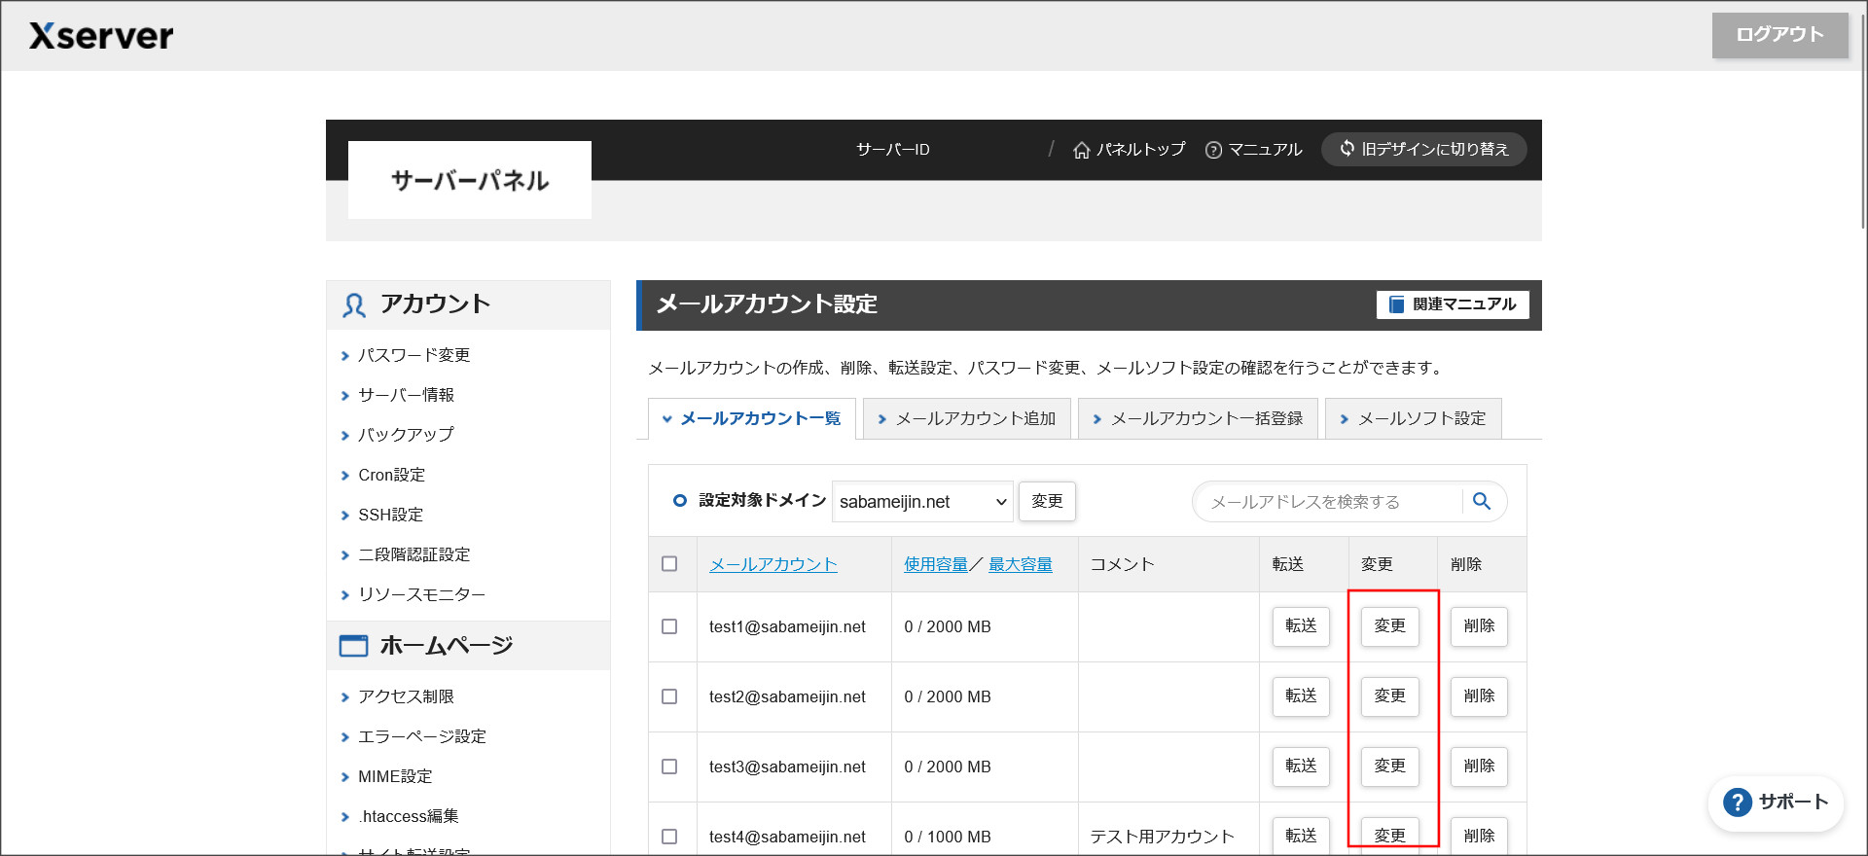The width and height of the screenshot is (1868, 856).
Task: Click 削除 button for test4@sabameijin.net
Action: click(1479, 836)
